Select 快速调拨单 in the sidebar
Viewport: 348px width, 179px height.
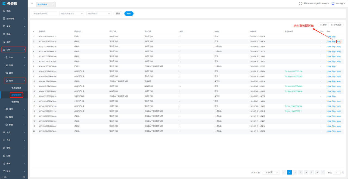tap(16, 88)
